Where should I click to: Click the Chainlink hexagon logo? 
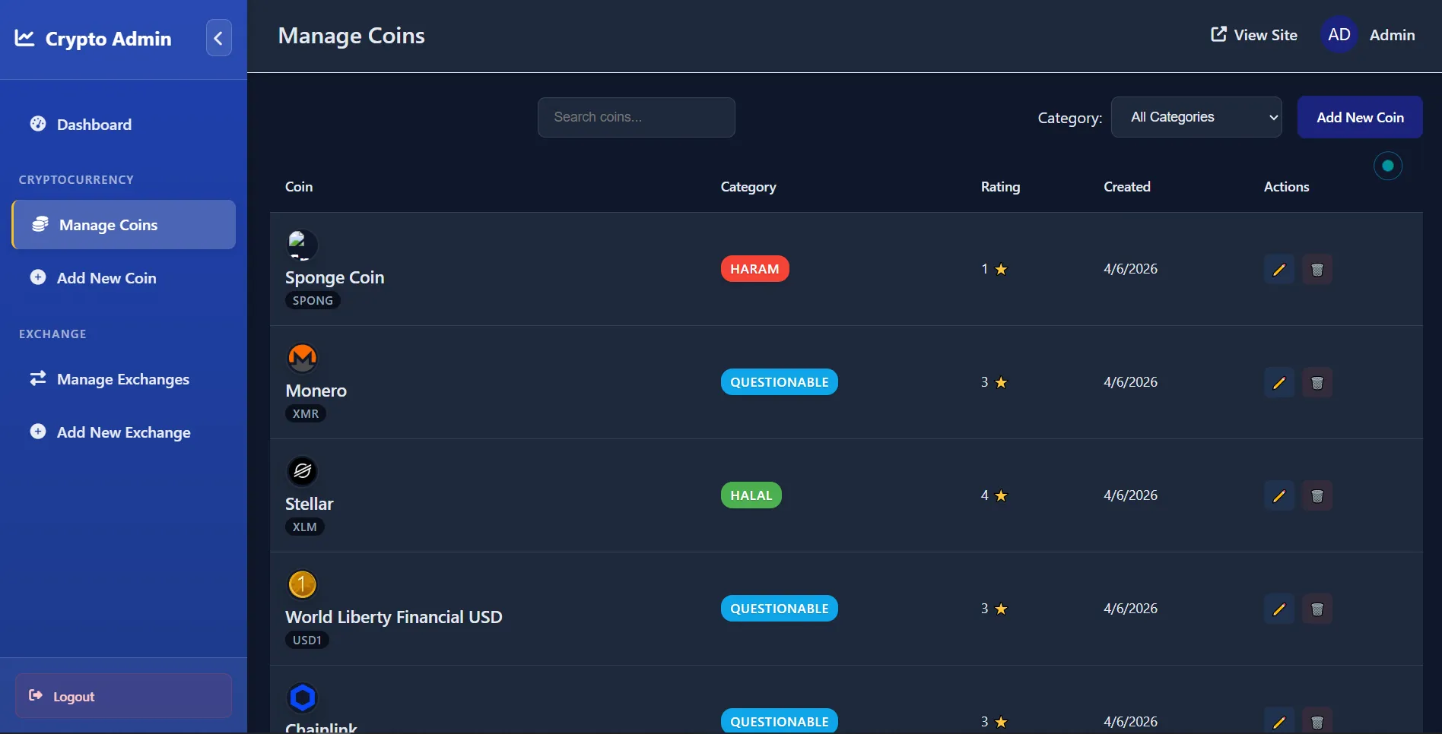[x=302, y=698]
